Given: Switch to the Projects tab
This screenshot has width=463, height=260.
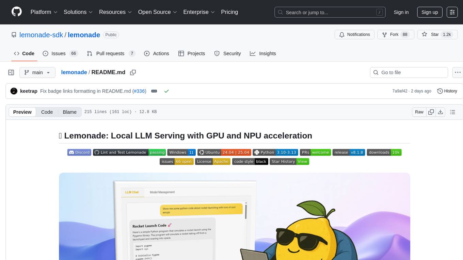Looking at the screenshot, I should click(x=192, y=53).
